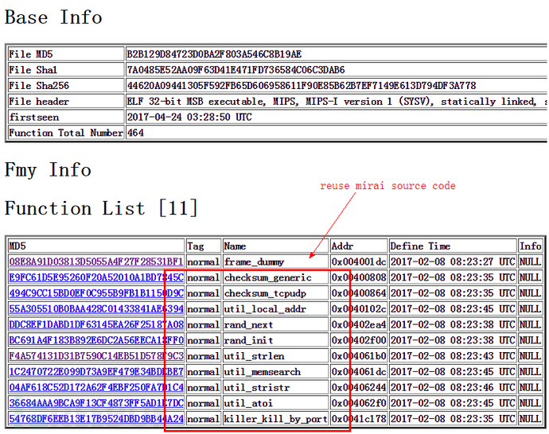This screenshot has width=549, height=434.
Task: Click address 0x00400864
Action: [359, 293]
